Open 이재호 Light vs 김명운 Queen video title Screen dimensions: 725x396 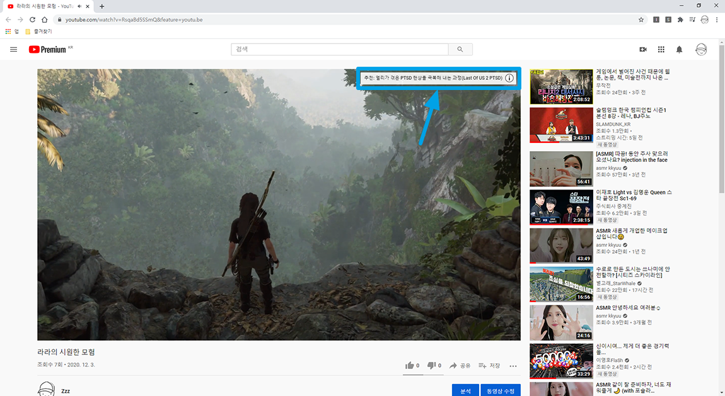click(634, 195)
